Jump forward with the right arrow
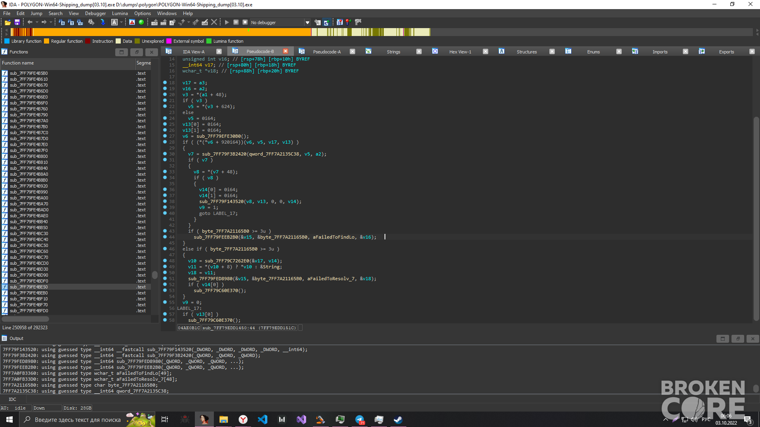This screenshot has width=760, height=427. click(44, 23)
